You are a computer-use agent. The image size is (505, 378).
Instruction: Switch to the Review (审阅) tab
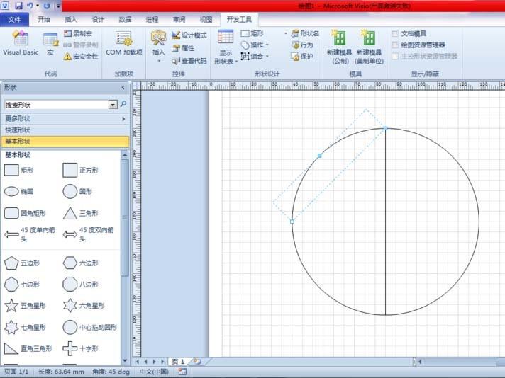(179, 20)
